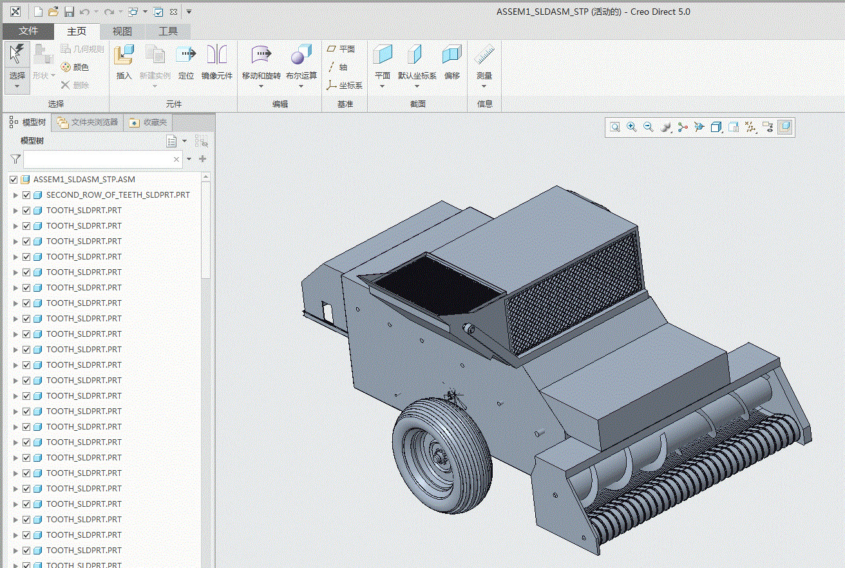Viewport: 845px width, 568px height.
Task: Expand the SECOND_ROW_OF_TEETH_SLDPRT.PRT tree node
Action: [x=15, y=195]
